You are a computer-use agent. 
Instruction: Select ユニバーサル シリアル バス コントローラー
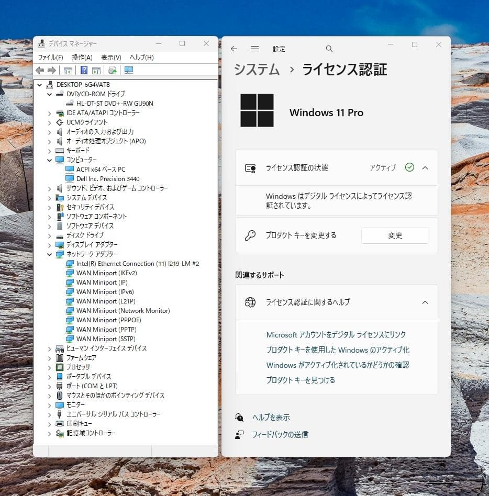113,414
